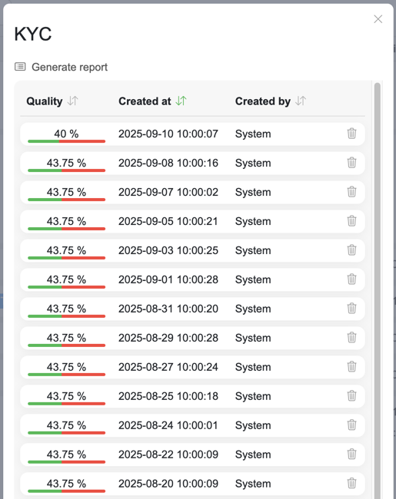The image size is (396, 499).
Task: Click System in the 2025-08-24 row
Action: coord(253,425)
